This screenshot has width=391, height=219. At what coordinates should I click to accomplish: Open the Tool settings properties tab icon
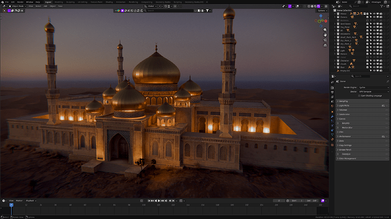(x=332, y=82)
